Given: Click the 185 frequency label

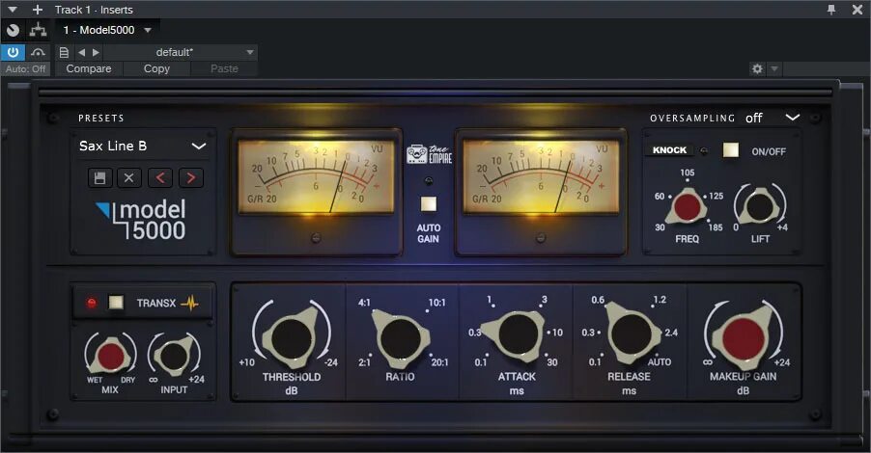Looking at the screenshot, I should (716, 226).
